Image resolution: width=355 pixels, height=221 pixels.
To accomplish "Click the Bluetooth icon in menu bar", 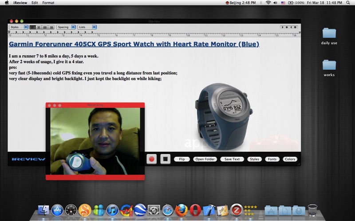I will [261, 3].
